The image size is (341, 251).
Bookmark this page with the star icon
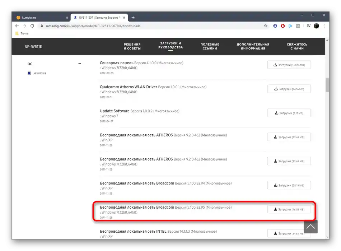[266, 26]
